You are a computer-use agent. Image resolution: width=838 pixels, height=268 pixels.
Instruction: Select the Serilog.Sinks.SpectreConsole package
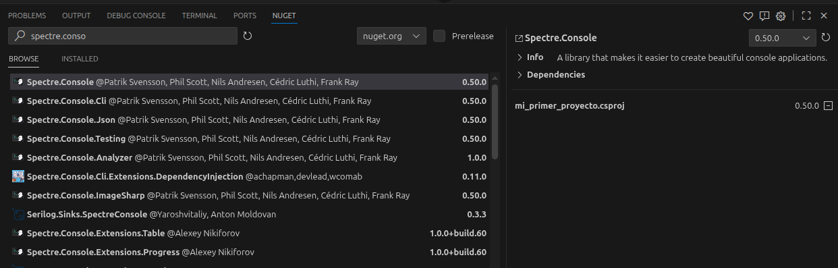250,215
